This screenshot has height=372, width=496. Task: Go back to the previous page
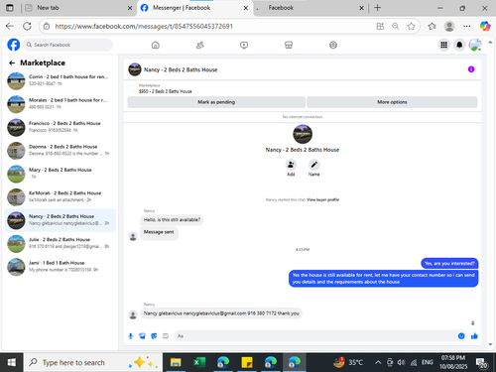[10, 26]
